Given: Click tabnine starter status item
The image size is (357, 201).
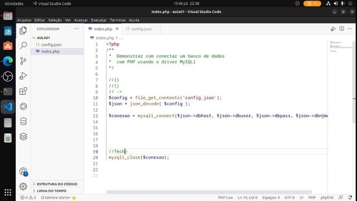Looking at the screenshot, I should [x=58, y=198].
